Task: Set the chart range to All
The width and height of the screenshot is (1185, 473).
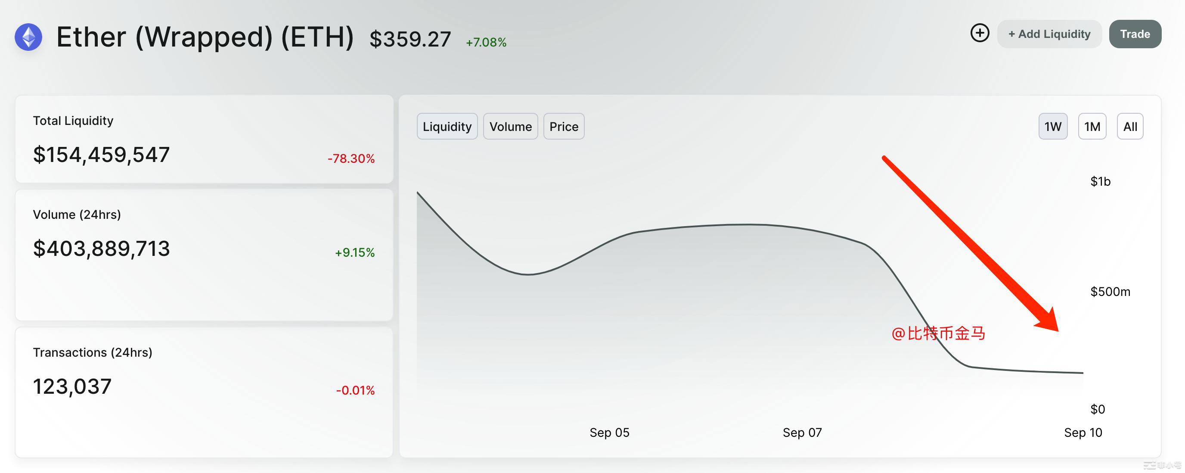Action: tap(1130, 127)
